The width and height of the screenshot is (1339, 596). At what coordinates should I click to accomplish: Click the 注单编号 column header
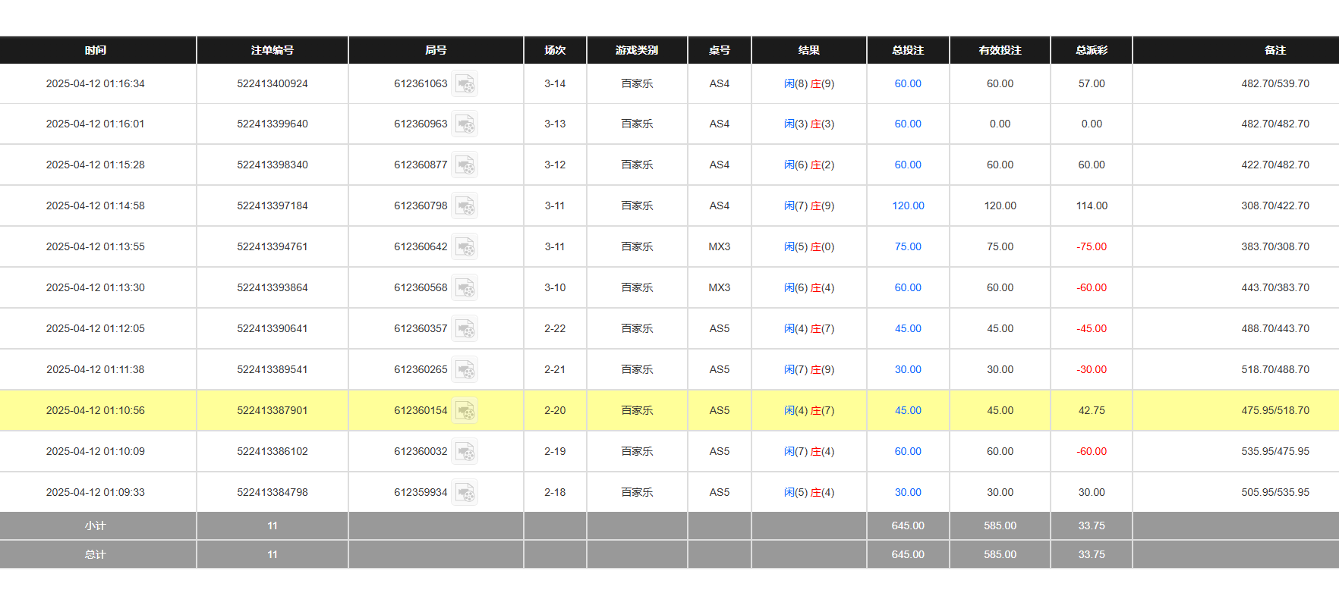[x=273, y=50]
